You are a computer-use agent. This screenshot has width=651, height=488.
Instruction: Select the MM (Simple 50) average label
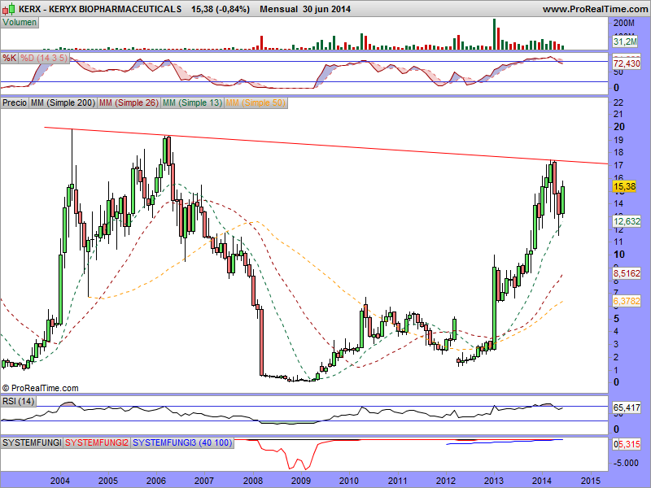coord(256,102)
